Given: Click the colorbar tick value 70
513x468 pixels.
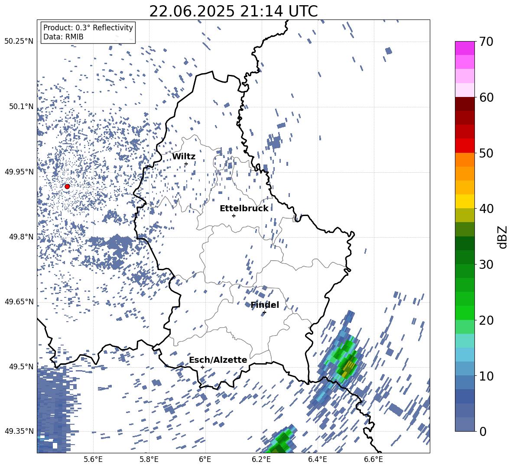Looking at the screenshot, I should [486, 42].
